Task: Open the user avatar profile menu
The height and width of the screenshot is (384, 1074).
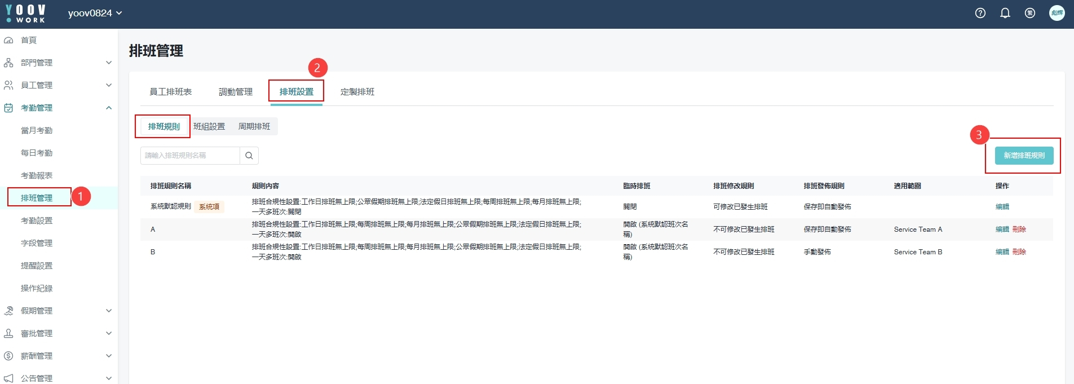Action: (1057, 13)
